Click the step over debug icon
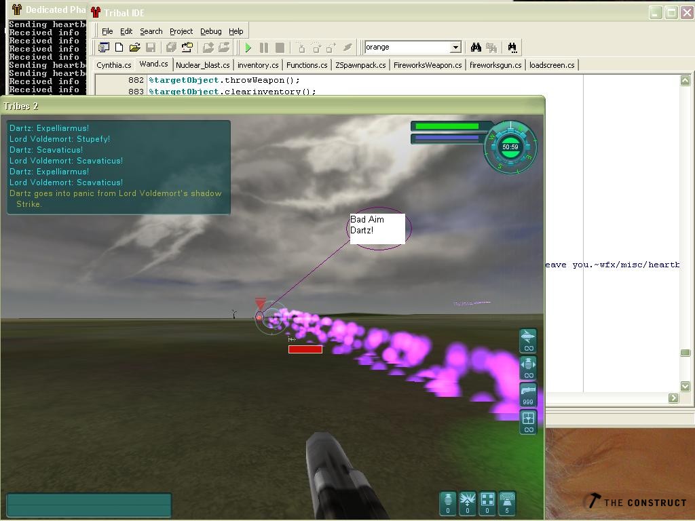This screenshot has width=695, height=521. 316,47
